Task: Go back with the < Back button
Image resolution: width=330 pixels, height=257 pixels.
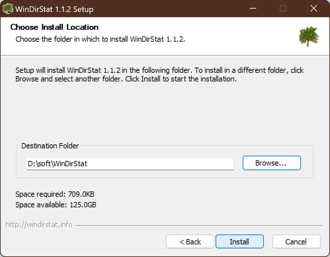Action: [190, 242]
